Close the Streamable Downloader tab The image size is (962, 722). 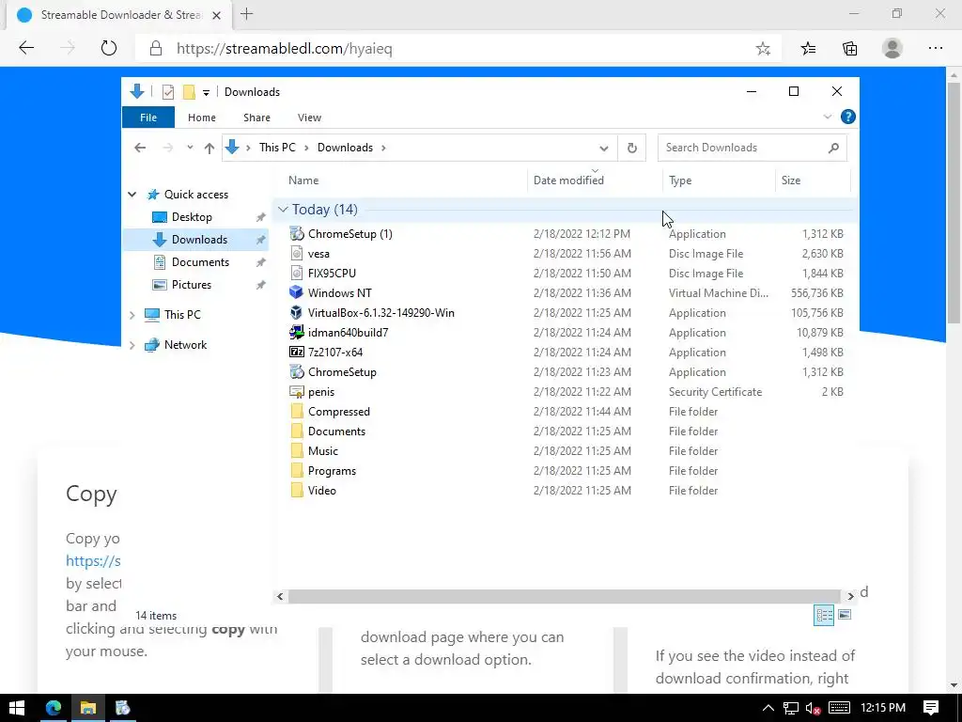[x=216, y=15]
